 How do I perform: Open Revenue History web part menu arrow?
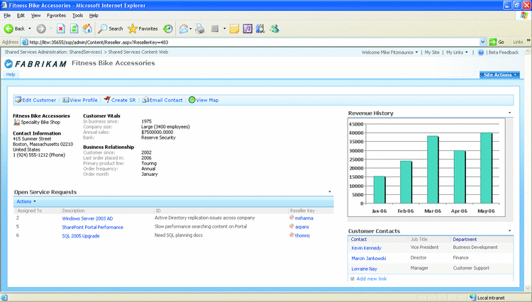click(x=509, y=113)
